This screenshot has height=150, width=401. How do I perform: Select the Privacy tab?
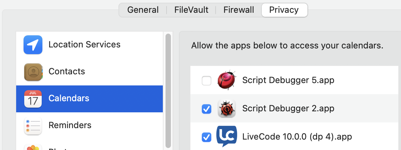284,10
